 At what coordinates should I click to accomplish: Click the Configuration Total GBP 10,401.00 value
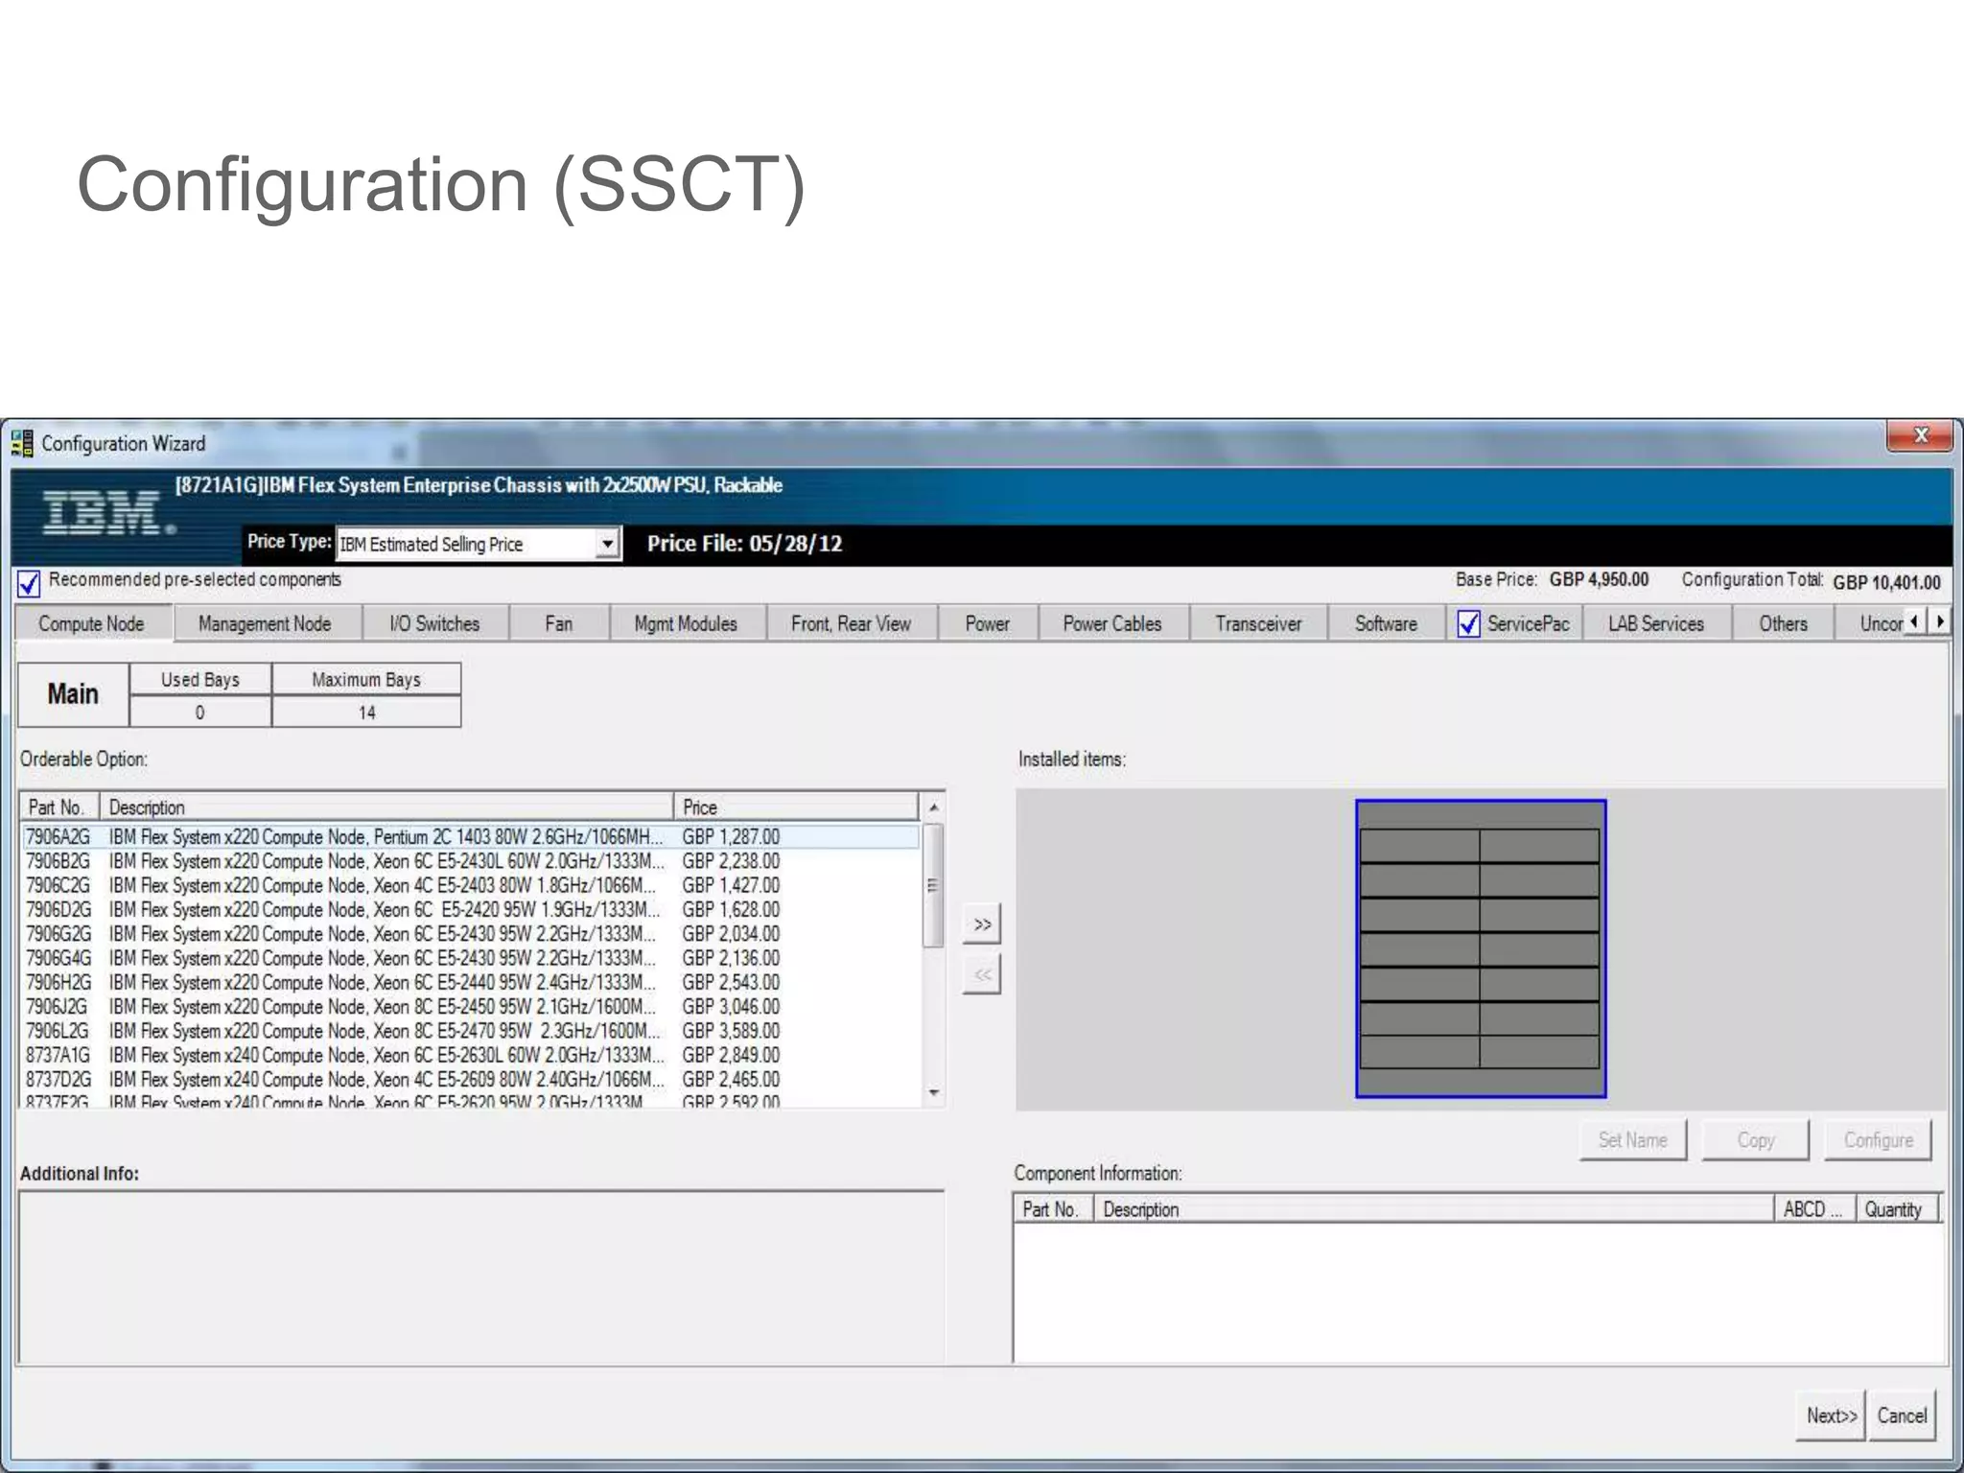click(1886, 582)
